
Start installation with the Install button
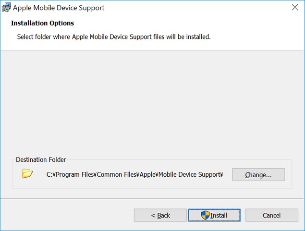214,215
